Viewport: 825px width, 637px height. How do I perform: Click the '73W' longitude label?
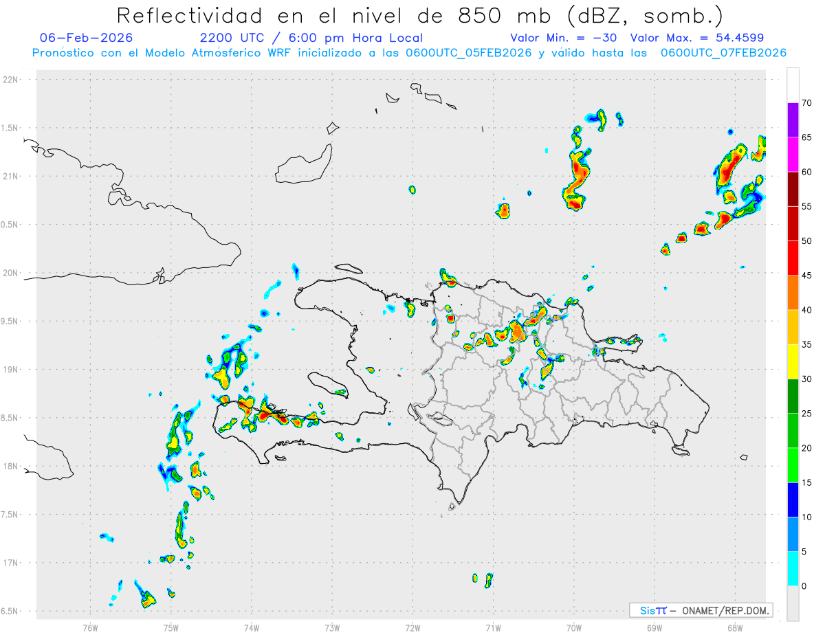332,627
